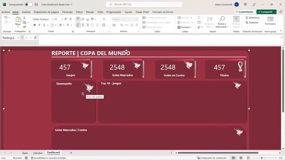Open the Formato de forma tab
The width and height of the screenshot is (285, 160).
163,12
